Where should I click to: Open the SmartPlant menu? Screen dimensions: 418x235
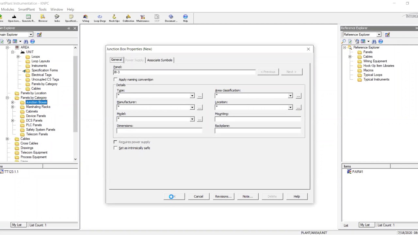pyautogui.click(x=26, y=9)
